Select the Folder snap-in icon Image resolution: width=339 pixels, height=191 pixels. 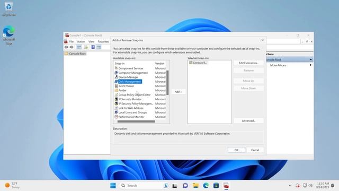pyautogui.click(x=116, y=90)
